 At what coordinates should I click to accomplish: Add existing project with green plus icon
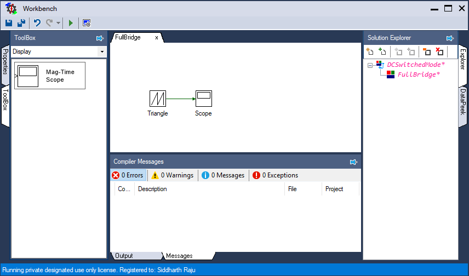382,51
